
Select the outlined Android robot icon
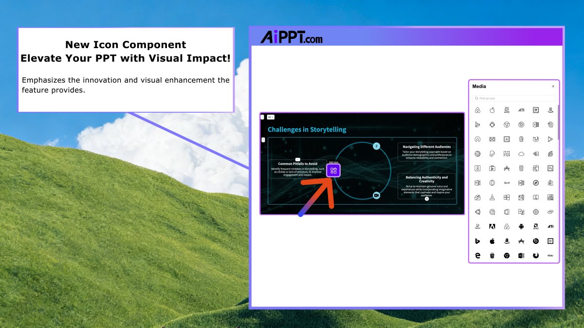(492, 125)
